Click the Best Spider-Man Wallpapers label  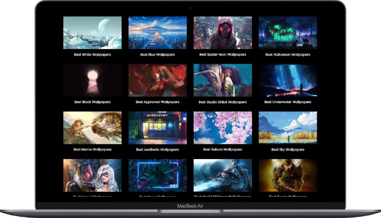click(222, 55)
